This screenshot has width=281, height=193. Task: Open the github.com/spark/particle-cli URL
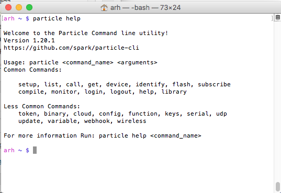(71, 48)
